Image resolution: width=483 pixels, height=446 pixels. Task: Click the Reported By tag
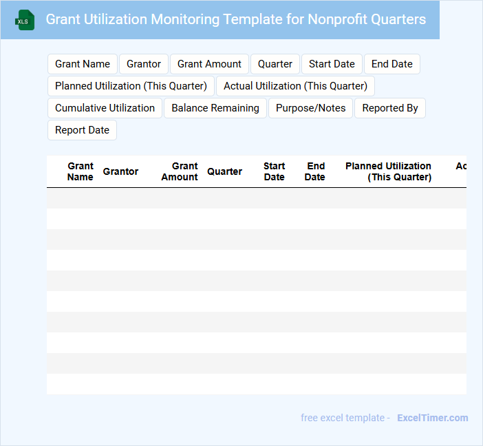pyautogui.click(x=390, y=108)
